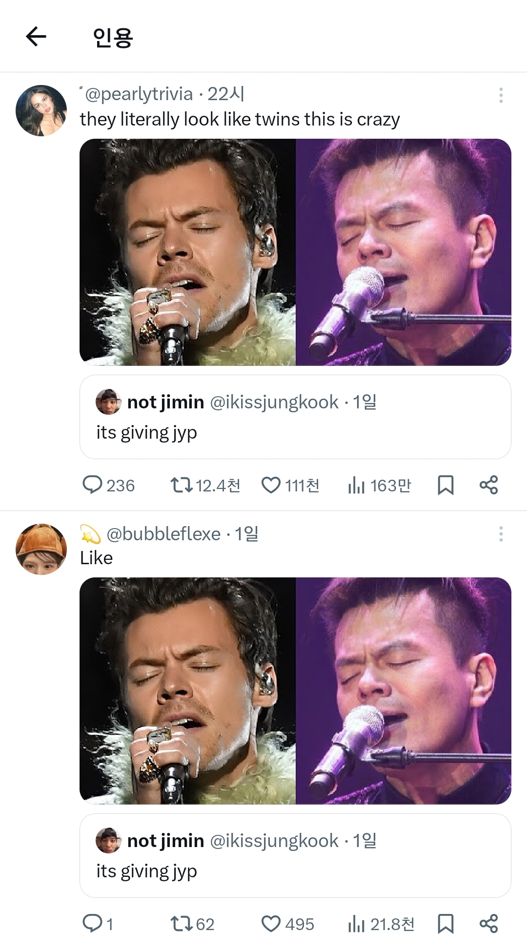The width and height of the screenshot is (527, 934).
Task: View pearlytrivia's profile avatar
Action: 41,110
